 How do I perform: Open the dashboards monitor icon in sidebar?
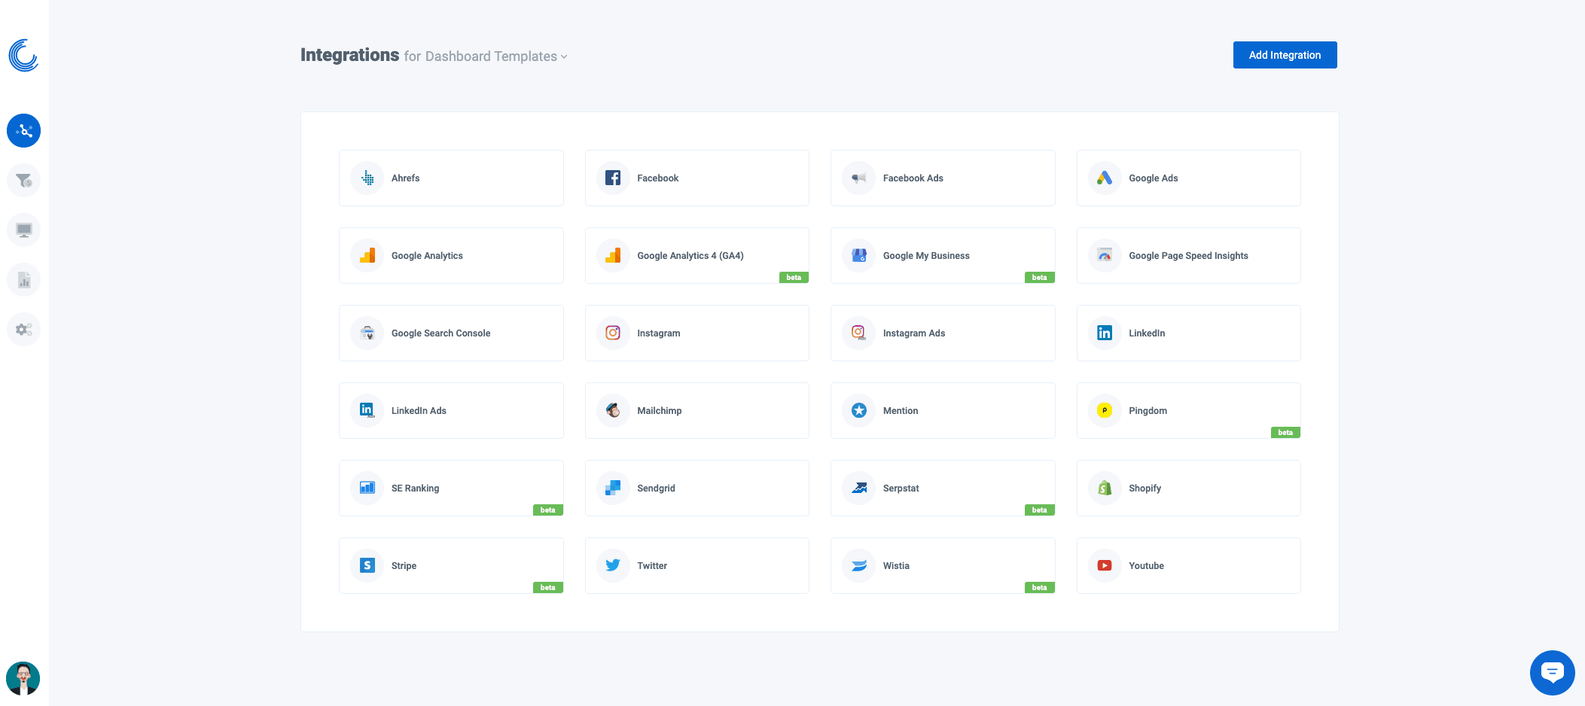[24, 230]
